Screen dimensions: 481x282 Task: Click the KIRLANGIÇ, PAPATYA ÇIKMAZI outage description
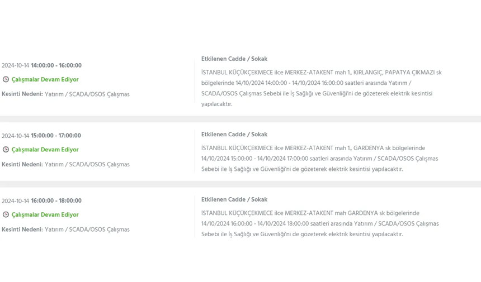click(321, 88)
